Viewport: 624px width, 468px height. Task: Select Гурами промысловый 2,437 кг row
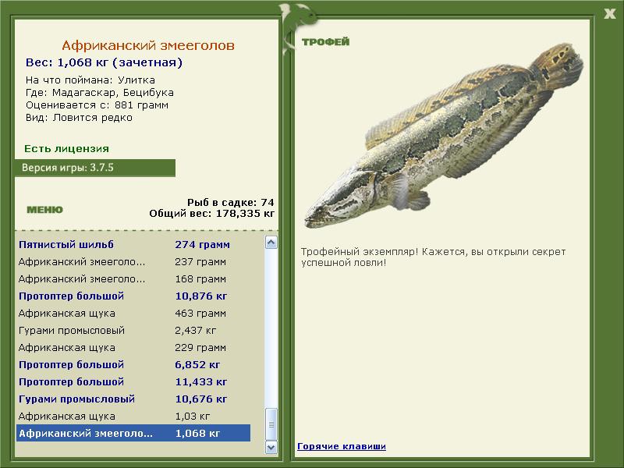coord(133,330)
